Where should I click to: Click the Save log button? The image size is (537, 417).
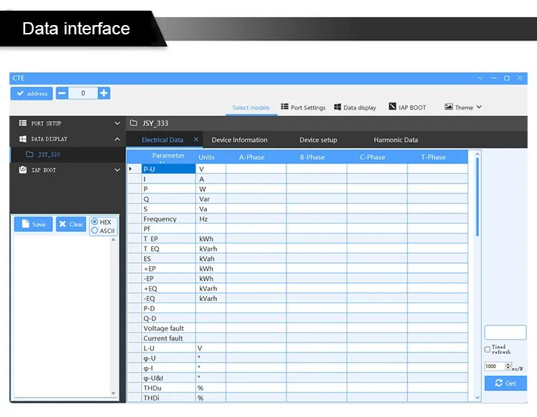[33, 224]
